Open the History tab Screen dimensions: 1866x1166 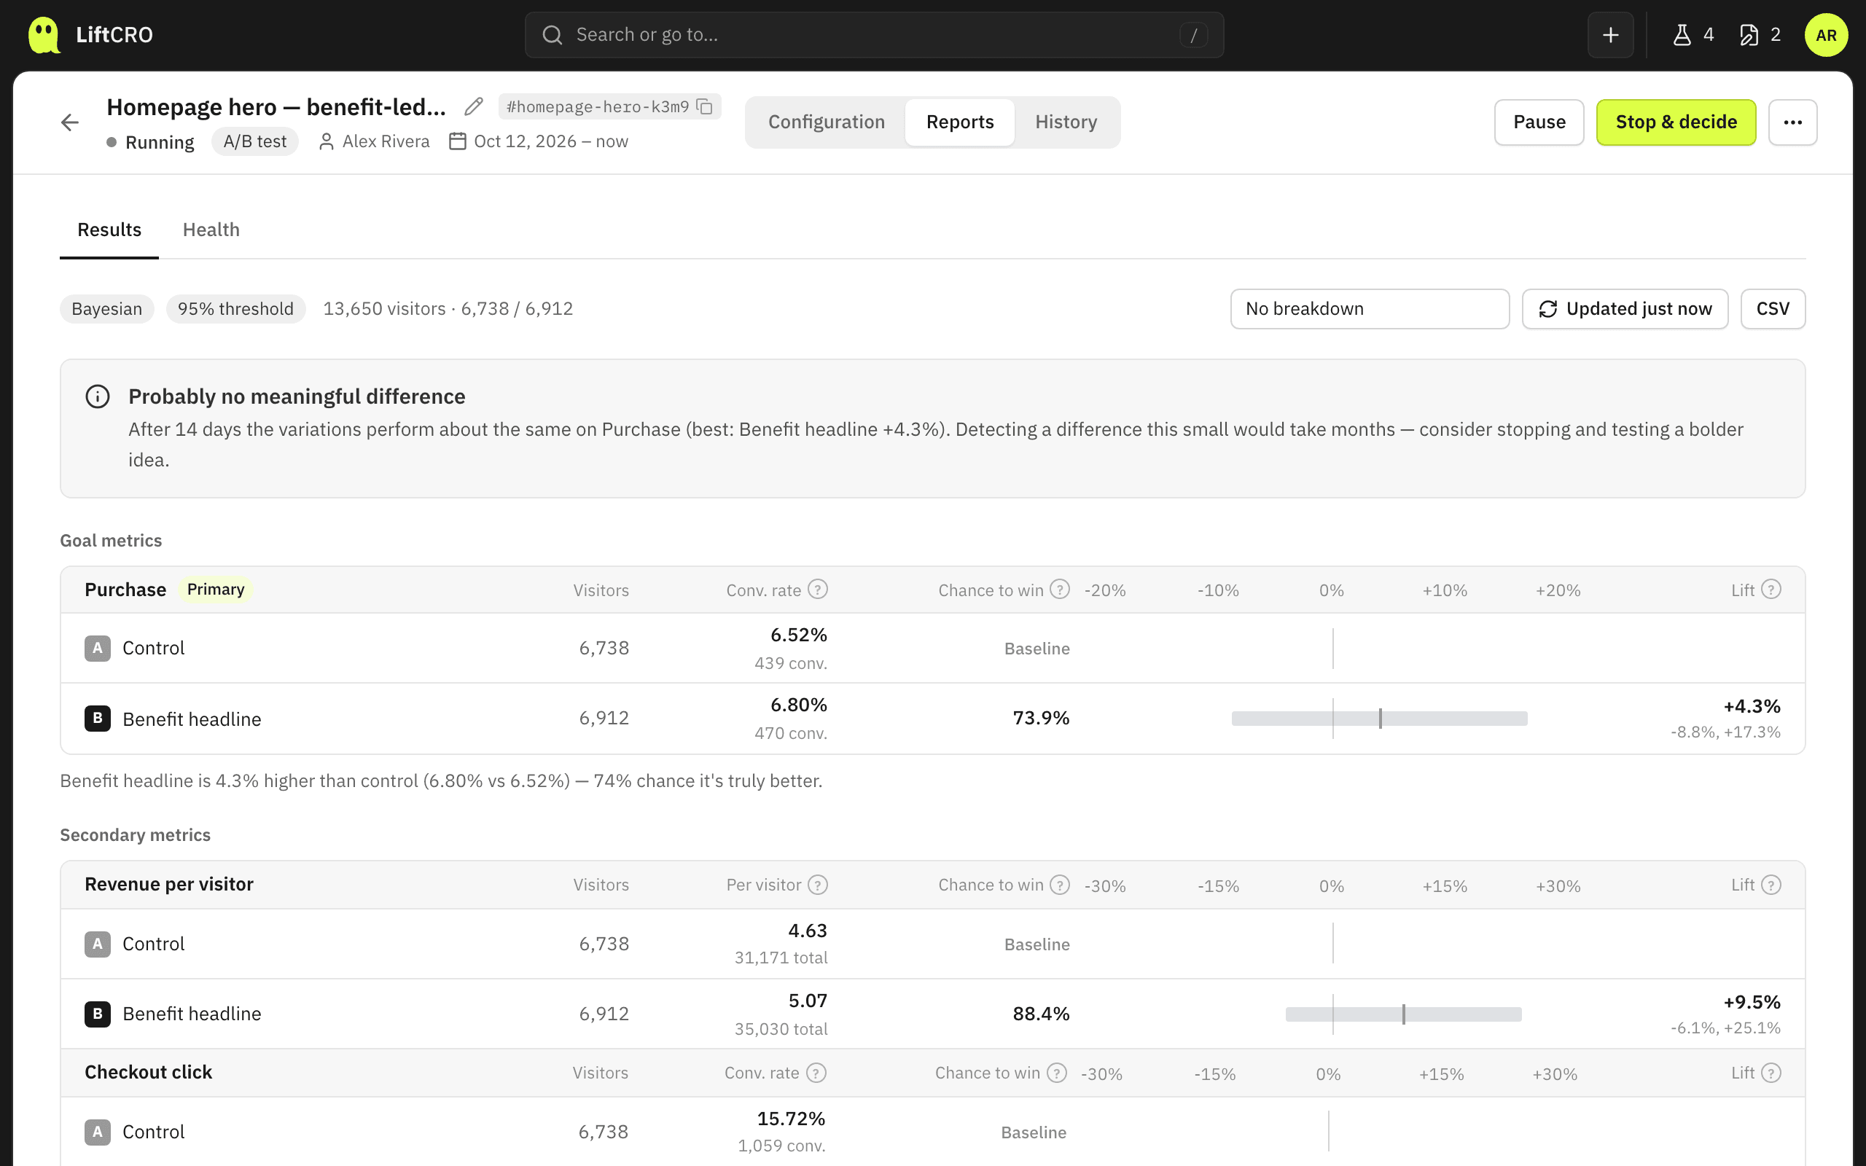point(1066,122)
